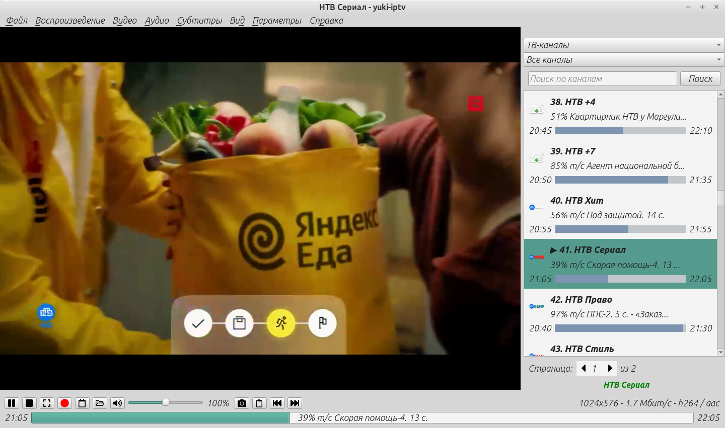The width and height of the screenshot is (725, 428).
Task: Click the 97% т/с ППС-2 programme text
Action: (609, 314)
